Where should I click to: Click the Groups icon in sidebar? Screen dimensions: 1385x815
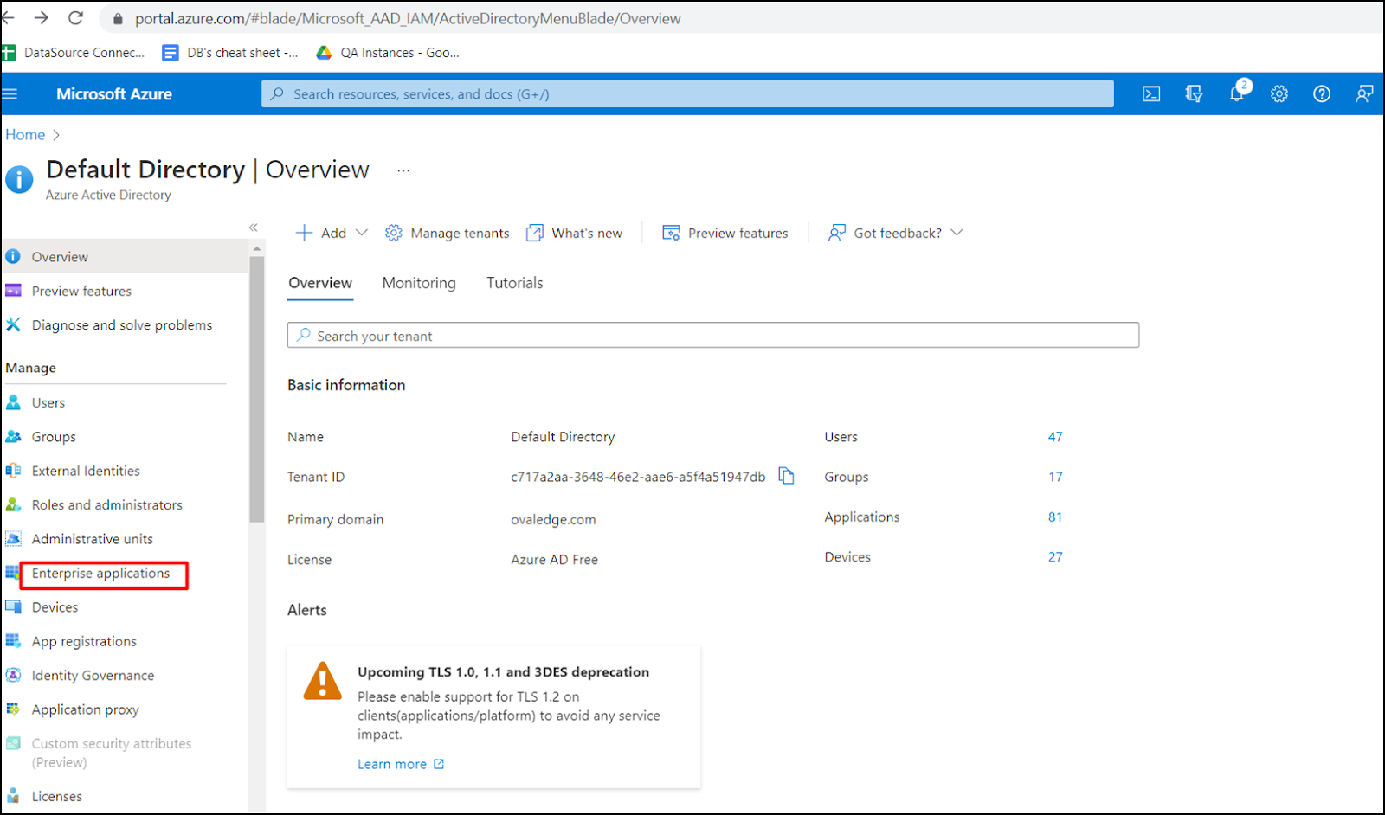(x=13, y=436)
